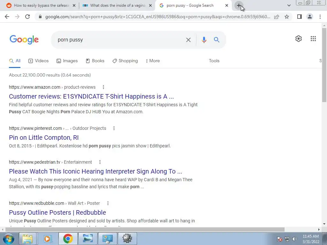Switch to Images results
Screen dimensions: 327x245
(67, 61)
